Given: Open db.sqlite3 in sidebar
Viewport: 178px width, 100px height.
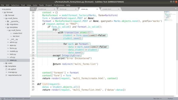Looking at the screenshot, I should click(12, 69).
